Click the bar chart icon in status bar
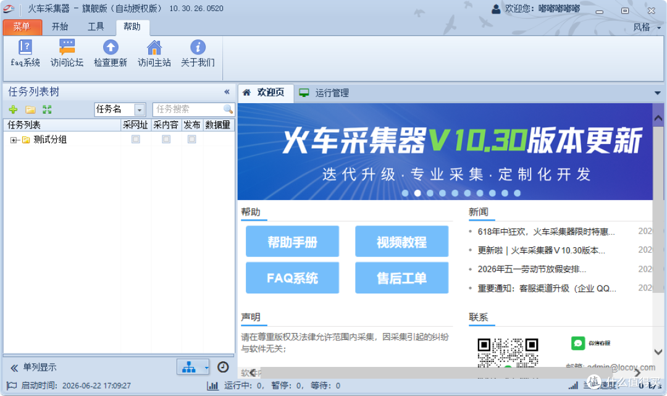This screenshot has height=396, width=667. [212, 385]
